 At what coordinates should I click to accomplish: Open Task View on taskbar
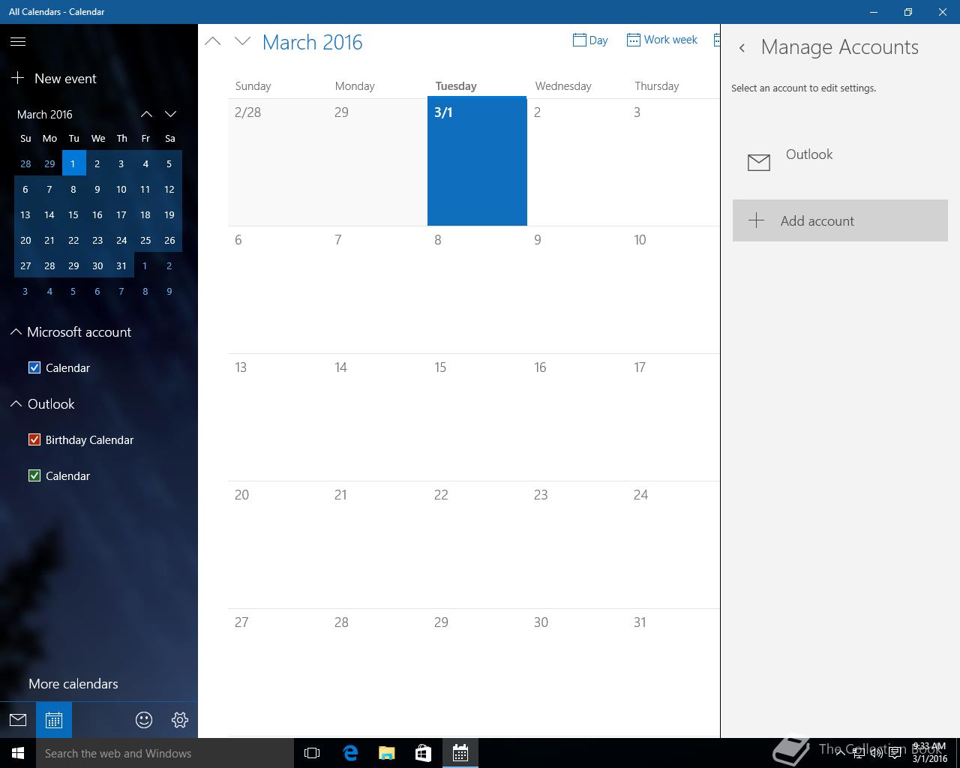[312, 753]
